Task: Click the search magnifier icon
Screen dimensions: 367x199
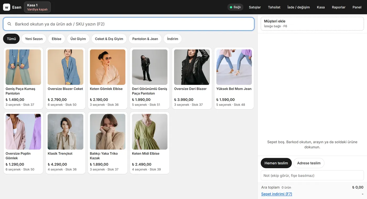Action: pos(9,24)
